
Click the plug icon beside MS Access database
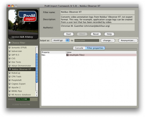(10, 95)
